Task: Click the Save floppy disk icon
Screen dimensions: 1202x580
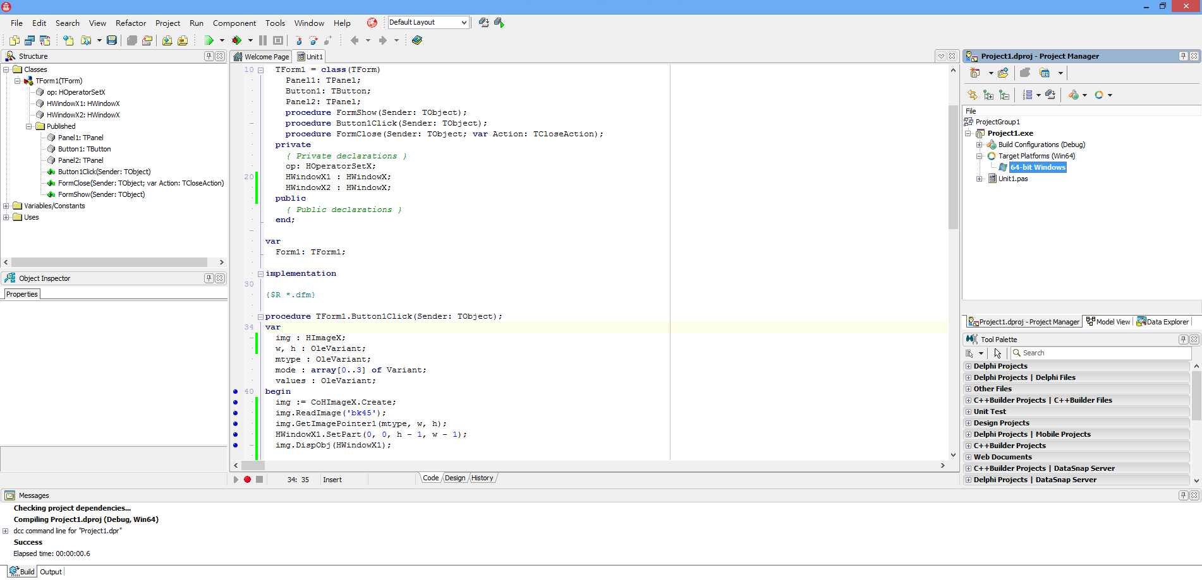Action: (112, 40)
